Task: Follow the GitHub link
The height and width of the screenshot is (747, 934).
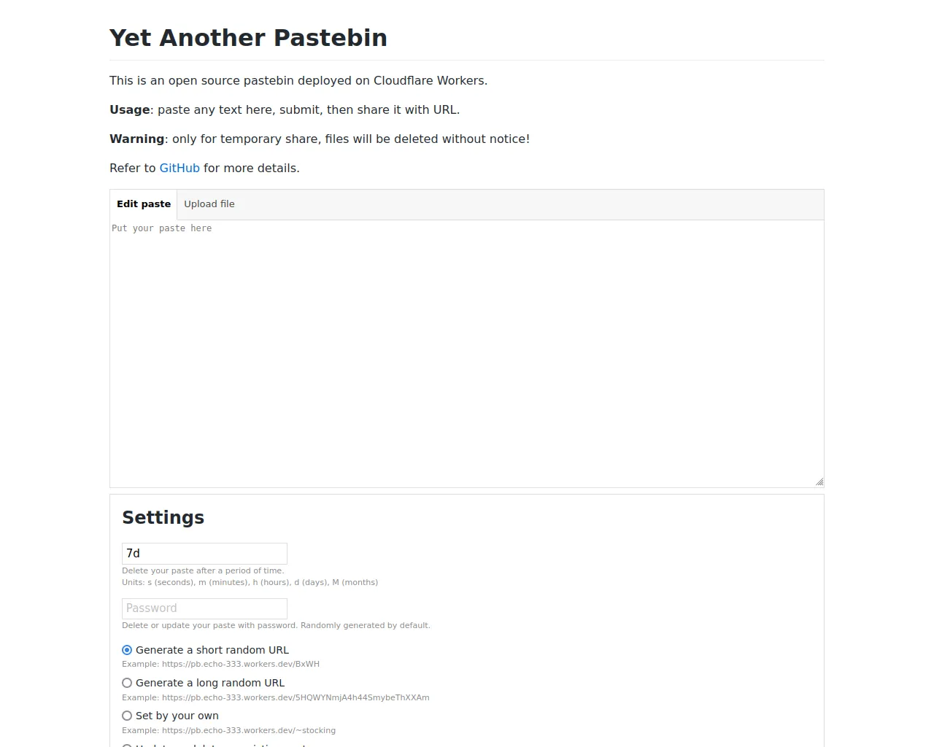Action: tap(180, 169)
